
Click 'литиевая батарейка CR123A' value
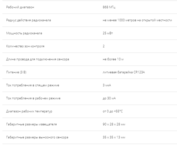coord(124,72)
